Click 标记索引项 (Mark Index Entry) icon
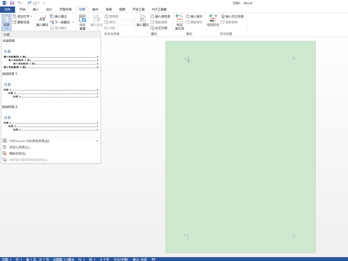 click(179, 22)
